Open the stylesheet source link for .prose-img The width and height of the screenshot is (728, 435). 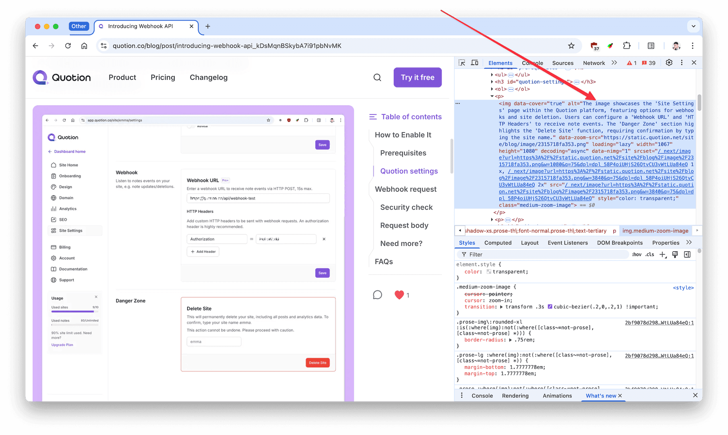tap(659, 323)
